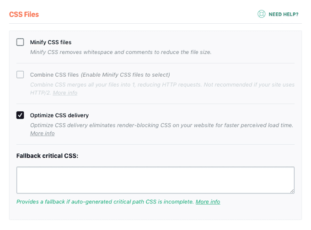Click the Minify CSS files label
This screenshot has width=311, height=230.
pyautogui.click(x=51, y=42)
